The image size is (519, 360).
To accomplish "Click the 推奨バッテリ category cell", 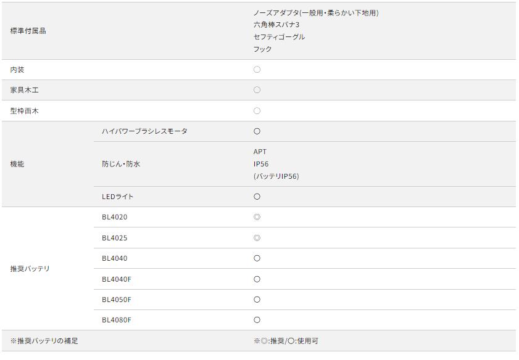I will (30, 269).
